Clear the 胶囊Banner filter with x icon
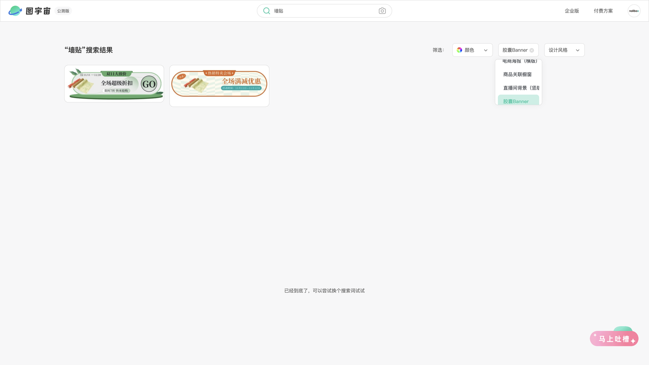The image size is (649, 365). tap(532, 50)
